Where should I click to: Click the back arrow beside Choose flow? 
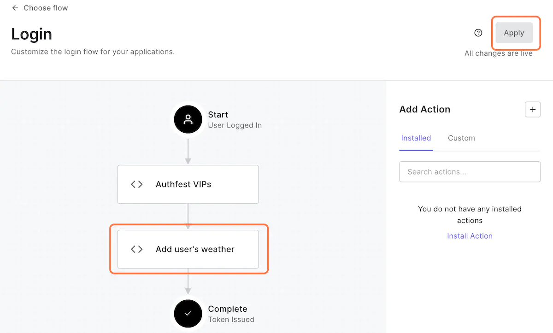[x=15, y=8]
